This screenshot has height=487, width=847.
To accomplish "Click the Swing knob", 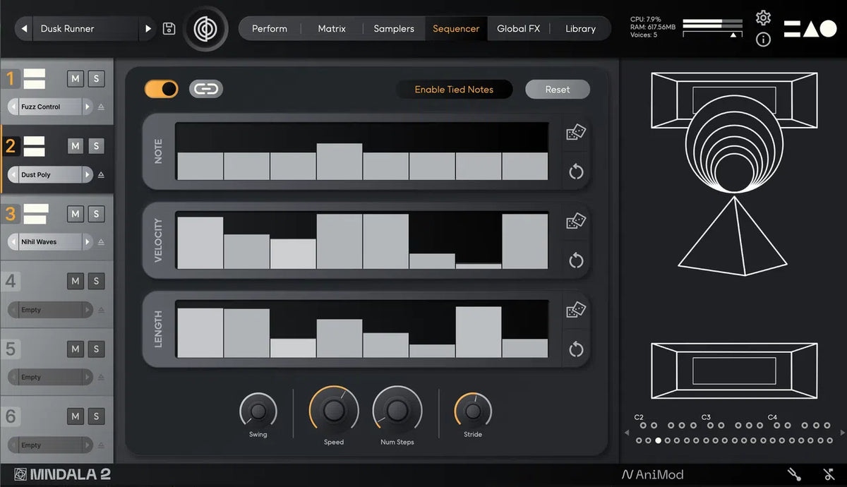I will point(258,410).
